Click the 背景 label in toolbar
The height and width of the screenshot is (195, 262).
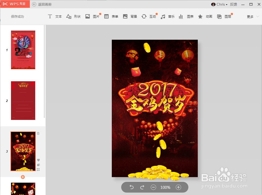tap(134, 17)
